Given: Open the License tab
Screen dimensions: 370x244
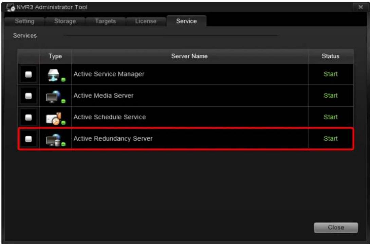Looking at the screenshot, I should (146, 21).
